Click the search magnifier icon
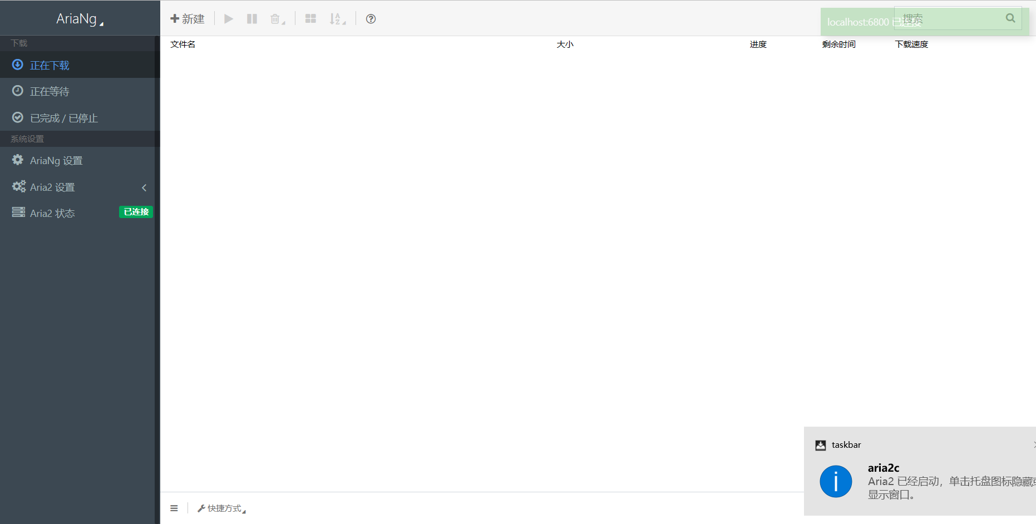The height and width of the screenshot is (524, 1036). pyautogui.click(x=1010, y=18)
